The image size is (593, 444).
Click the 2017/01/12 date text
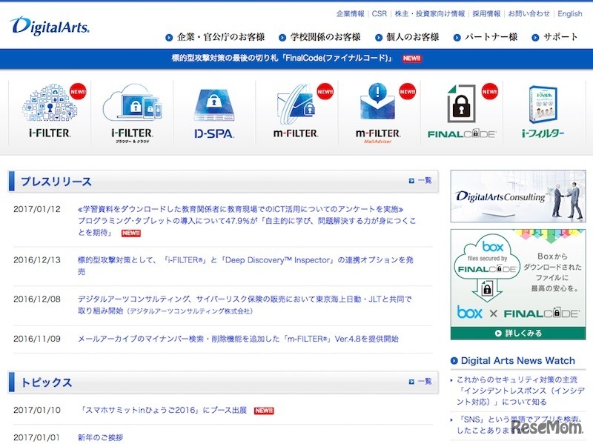click(37, 209)
